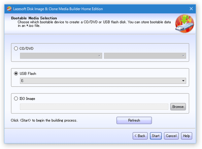The height and width of the screenshot is (149, 202).
Task: Click Start to begin building
Action: click(x=155, y=136)
